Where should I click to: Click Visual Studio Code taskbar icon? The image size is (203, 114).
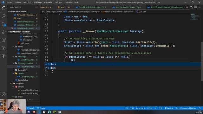coord(39,112)
